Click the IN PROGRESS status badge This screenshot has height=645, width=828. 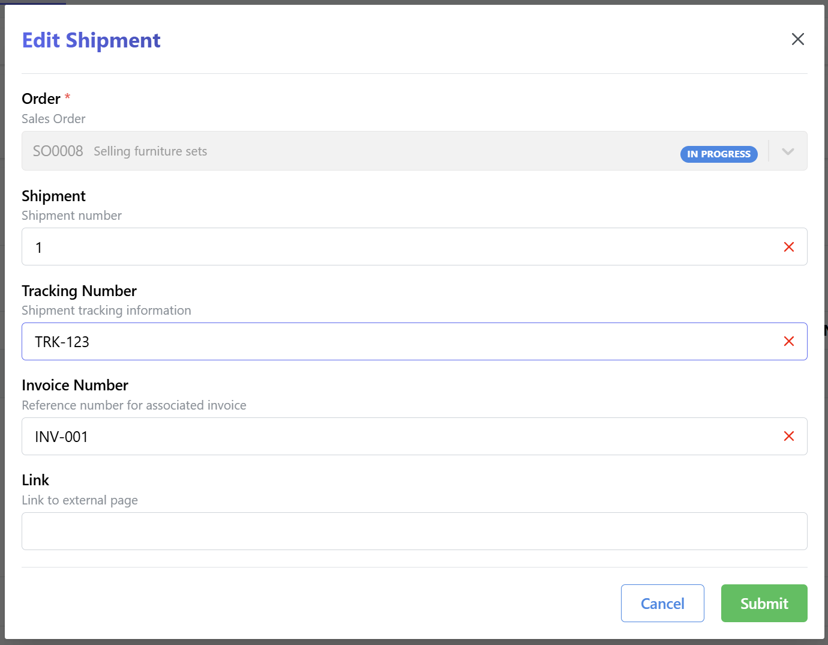click(718, 154)
